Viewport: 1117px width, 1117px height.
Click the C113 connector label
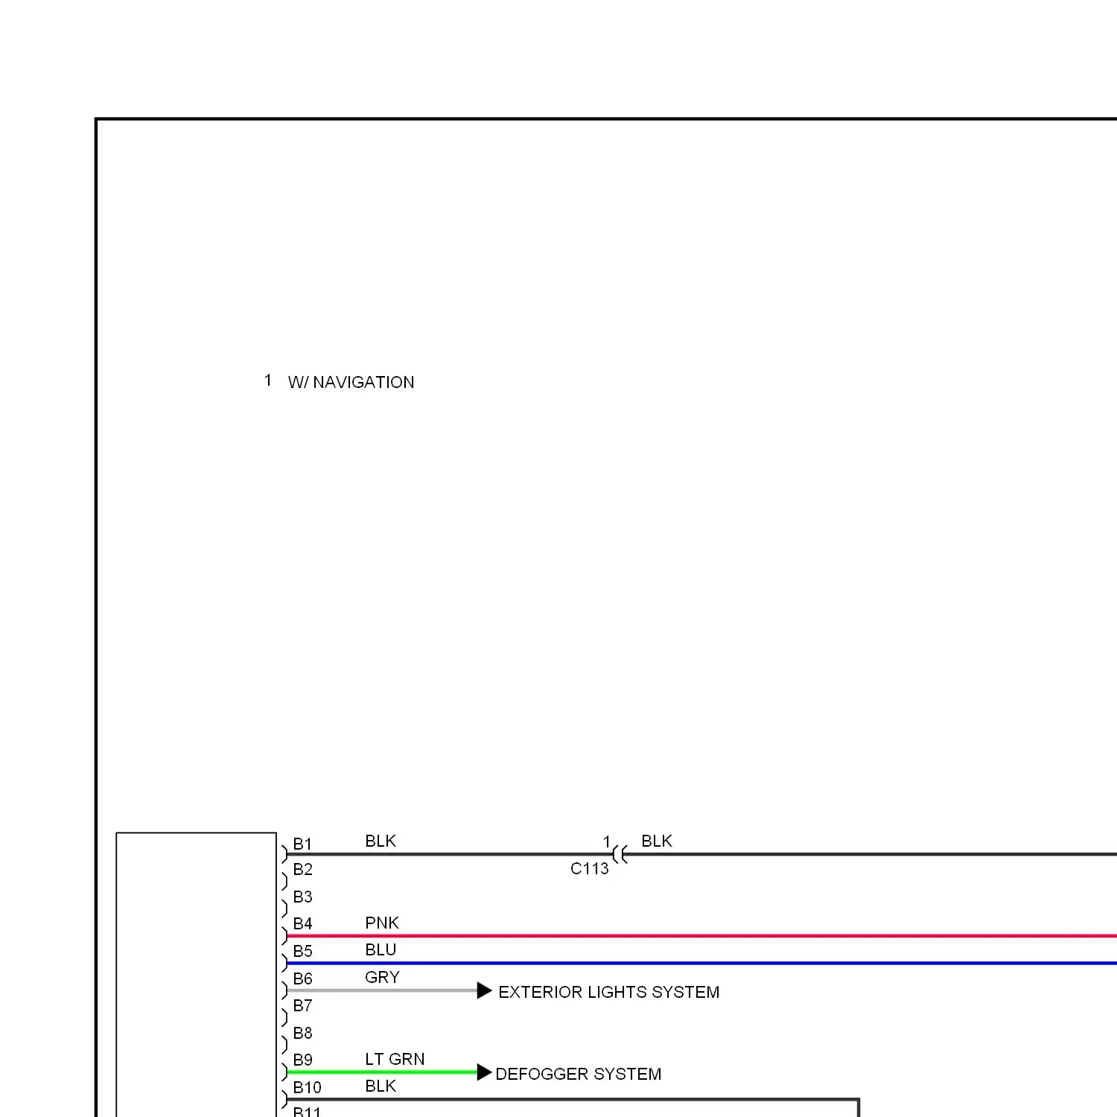click(x=589, y=868)
